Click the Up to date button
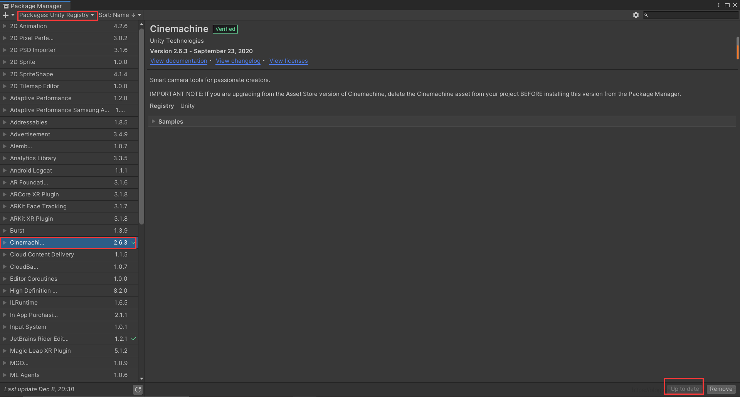 point(685,389)
